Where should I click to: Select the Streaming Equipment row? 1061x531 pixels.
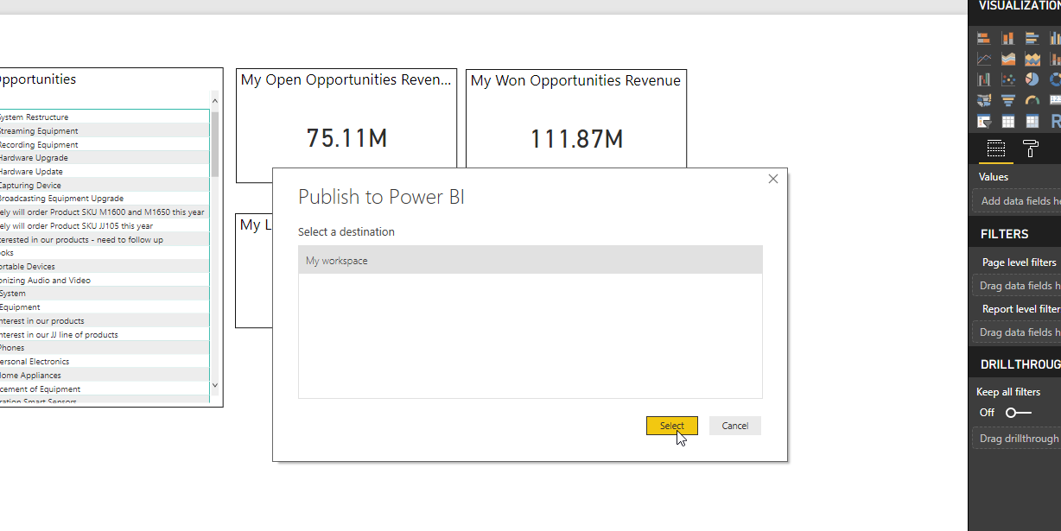(105, 130)
